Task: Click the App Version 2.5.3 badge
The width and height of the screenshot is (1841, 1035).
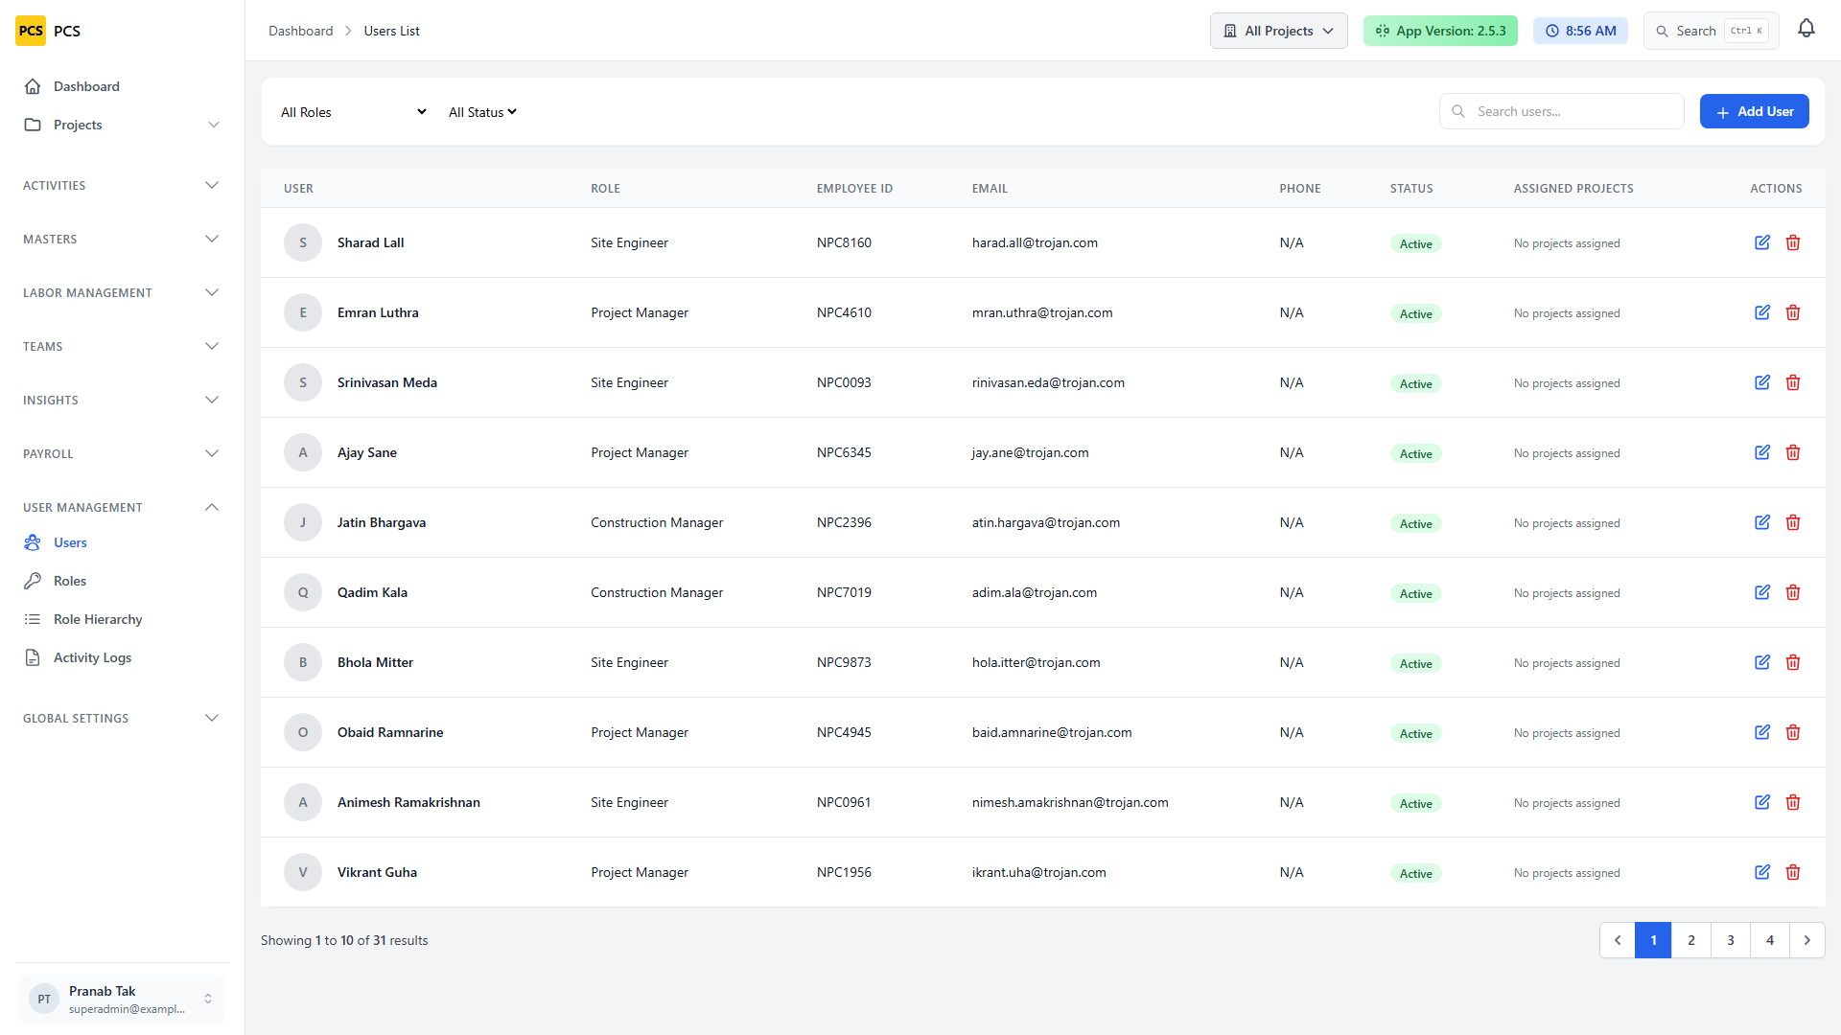Action: tap(1440, 31)
